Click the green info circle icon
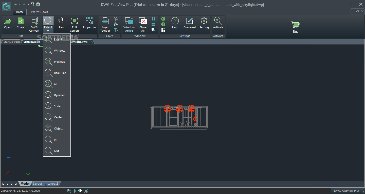365x194 pixels. click(163, 24)
